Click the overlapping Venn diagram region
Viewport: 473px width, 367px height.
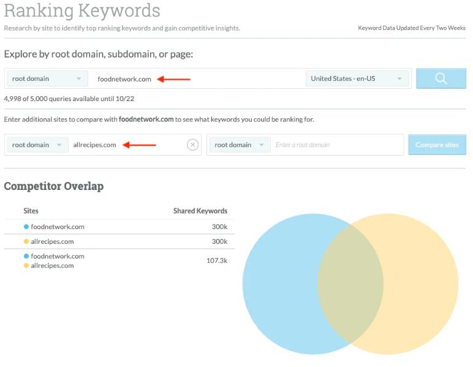pos(350,284)
